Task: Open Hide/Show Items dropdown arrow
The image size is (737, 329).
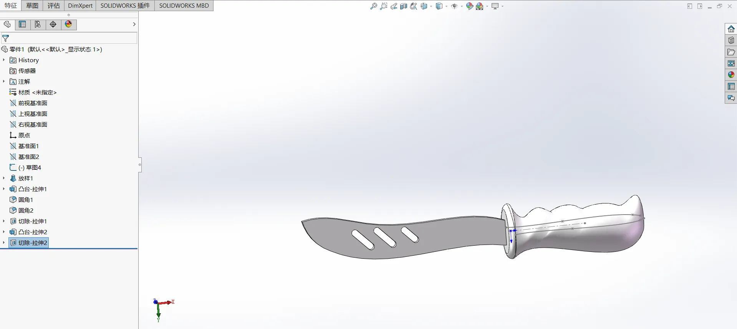Action: 461,6
